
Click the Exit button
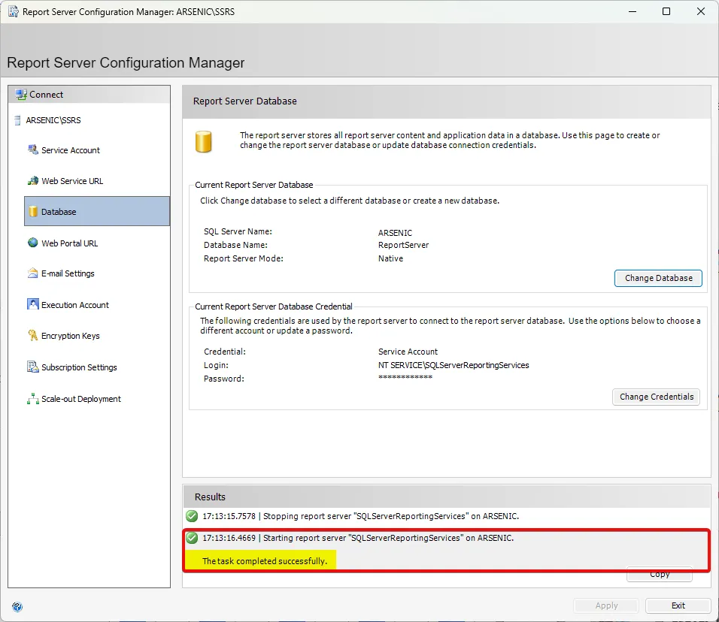[678, 605]
